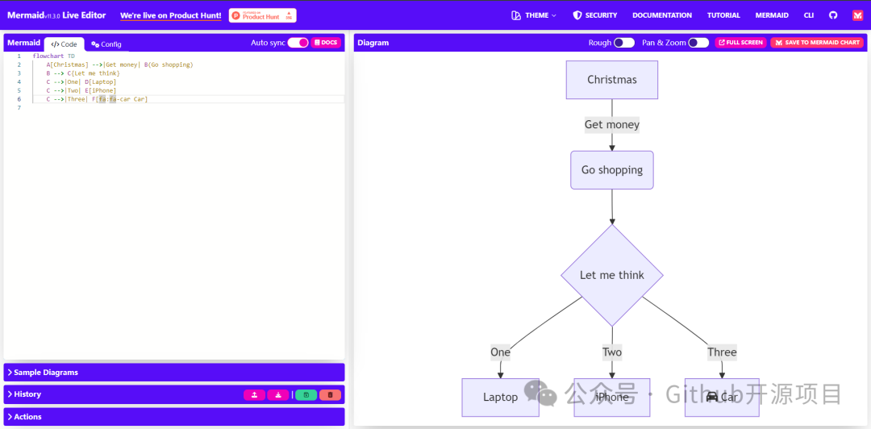Click line number 6 in gutter

pos(19,99)
